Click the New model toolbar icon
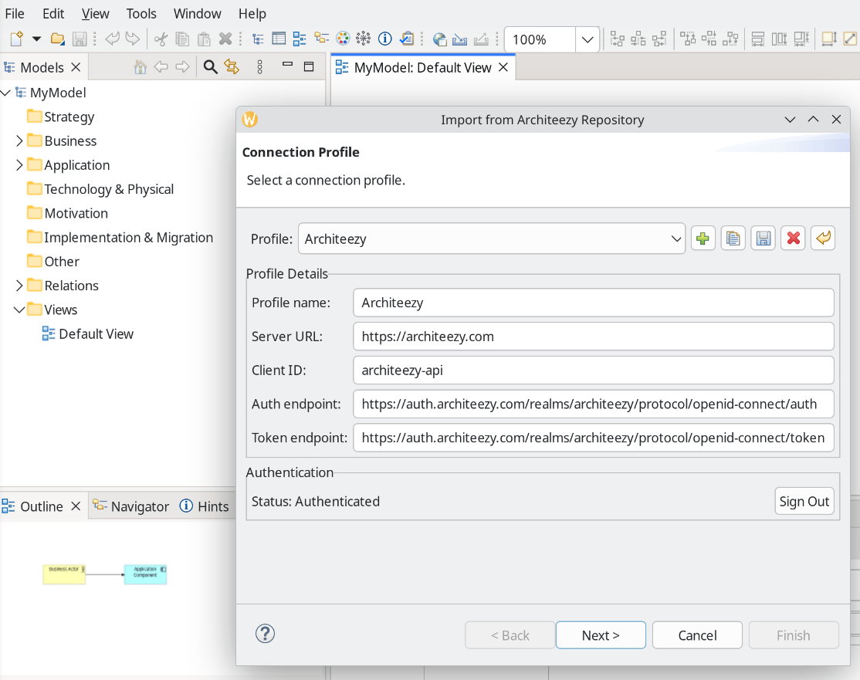Viewport: 860px width, 680px height. (x=16, y=39)
